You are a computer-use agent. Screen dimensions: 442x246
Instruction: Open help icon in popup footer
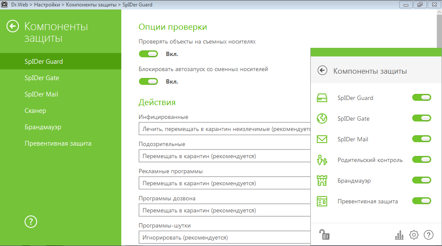pyautogui.click(x=429, y=235)
